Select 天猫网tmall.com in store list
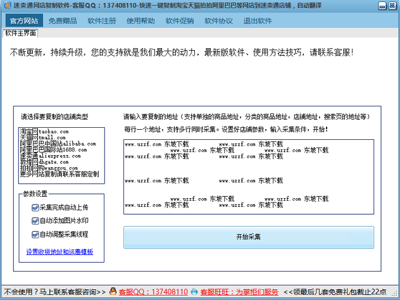 [42, 137]
